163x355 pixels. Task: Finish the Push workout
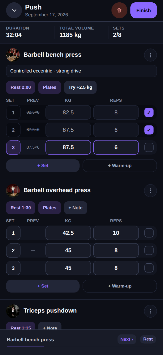click(x=144, y=10)
